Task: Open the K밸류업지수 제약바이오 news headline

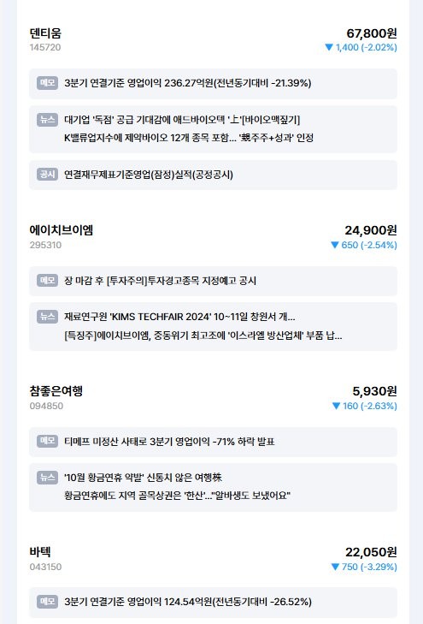Action: 189,138
